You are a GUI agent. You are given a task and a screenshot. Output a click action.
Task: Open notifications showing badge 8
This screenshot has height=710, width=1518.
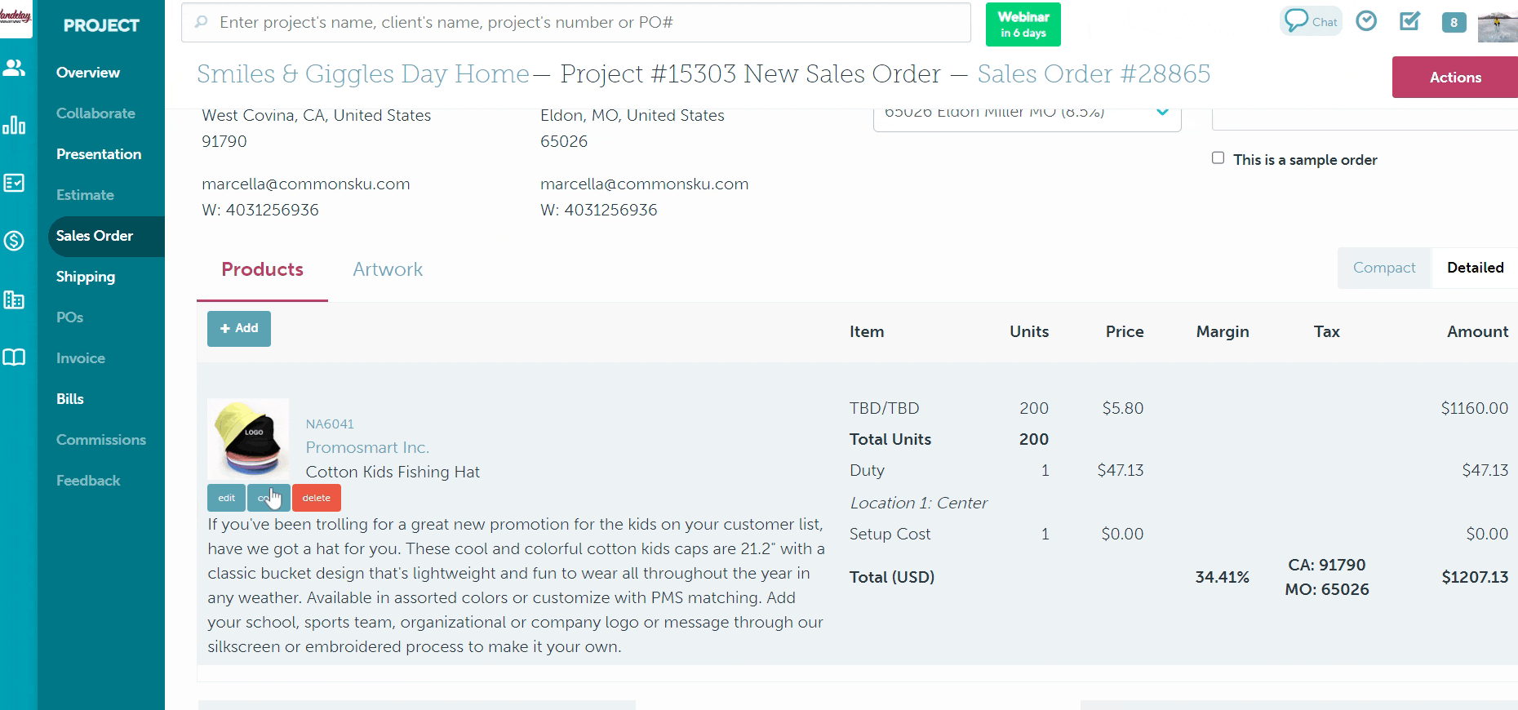coord(1454,22)
